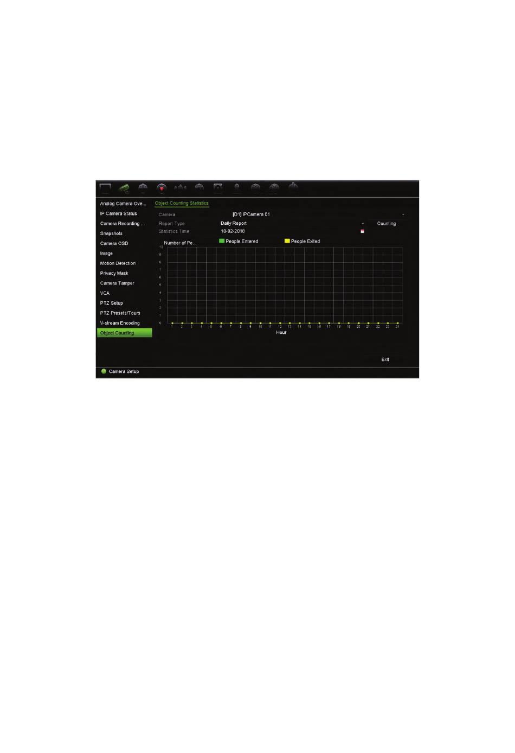Click the storage disk icon in toolbar
The width and height of the screenshot is (515, 753).
click(x=217, y=188)
